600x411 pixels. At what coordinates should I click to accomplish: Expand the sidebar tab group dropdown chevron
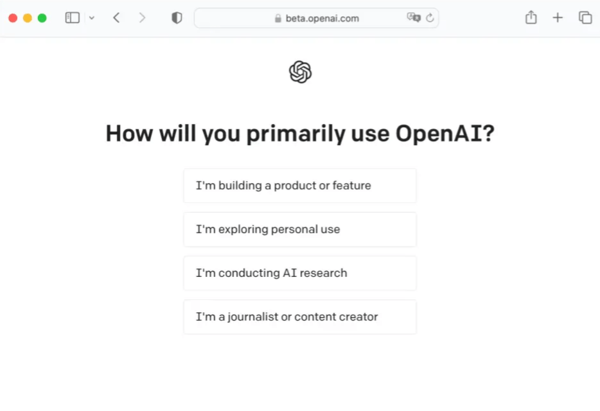coord(92,18)
